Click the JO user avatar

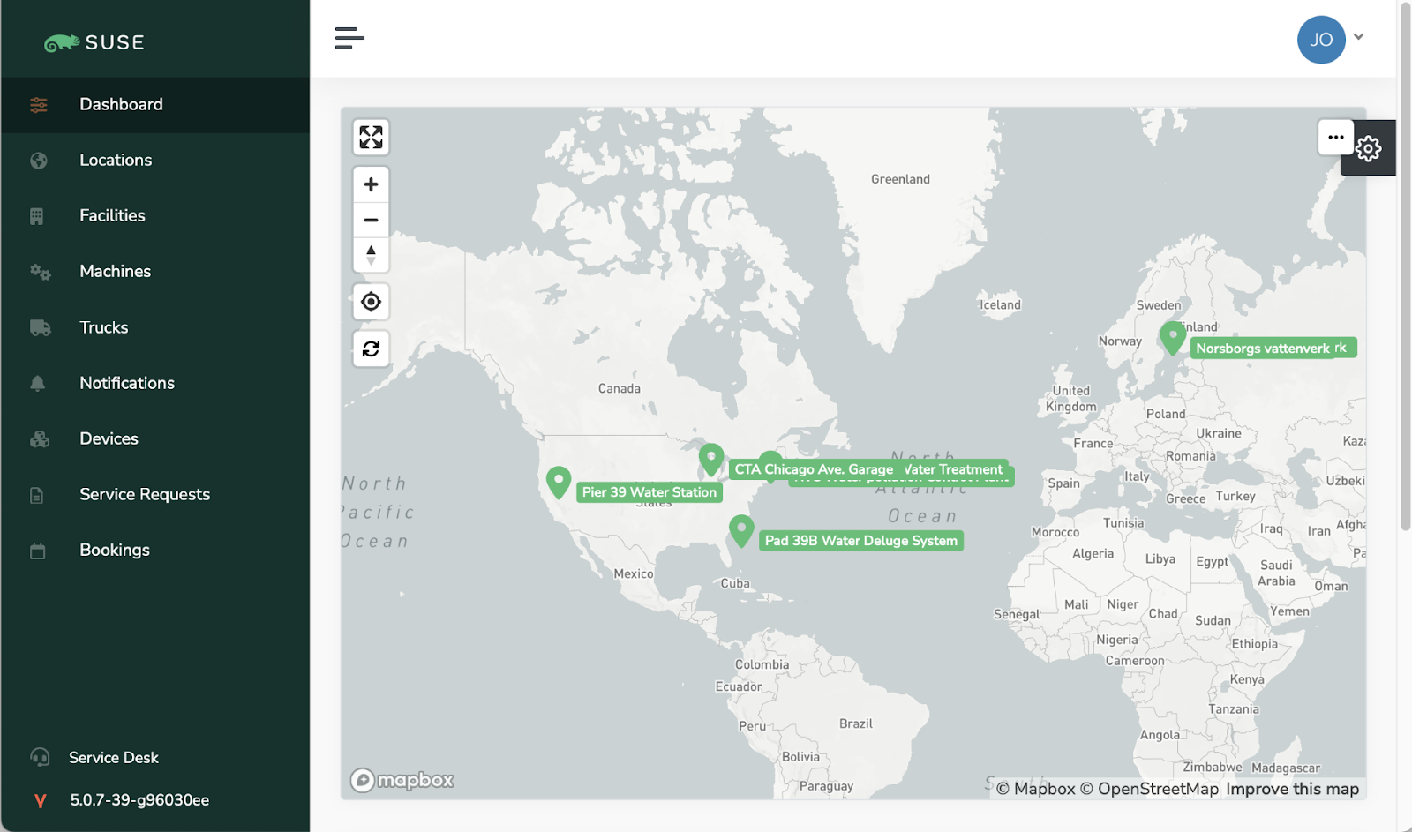point(1321,40)
